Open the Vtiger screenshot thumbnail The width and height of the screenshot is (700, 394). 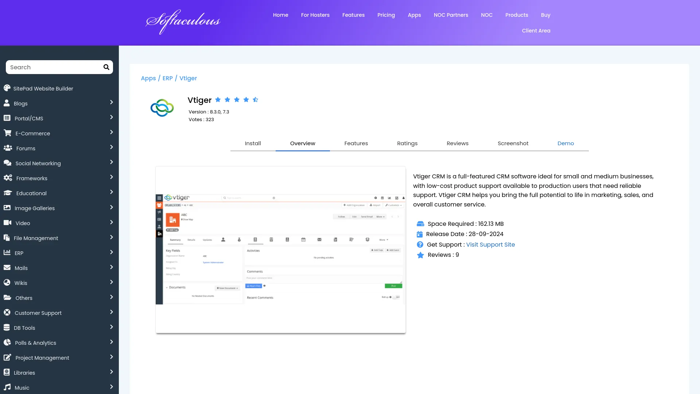click(x=280, y=250)
